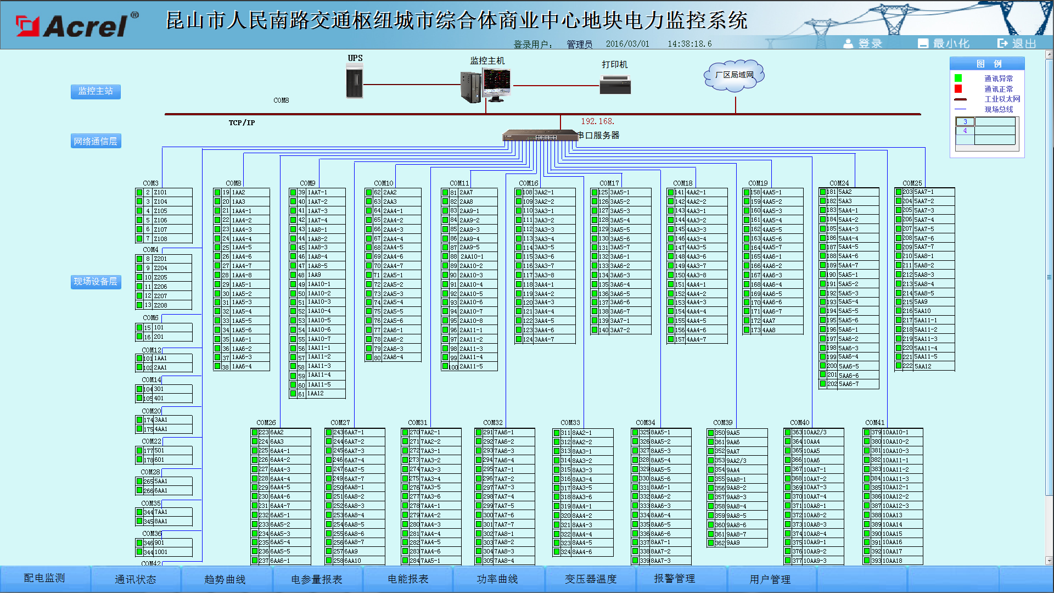Click the monitoring host computer icon
This screenshot has width=1054, height=593.
click(486, 85)
